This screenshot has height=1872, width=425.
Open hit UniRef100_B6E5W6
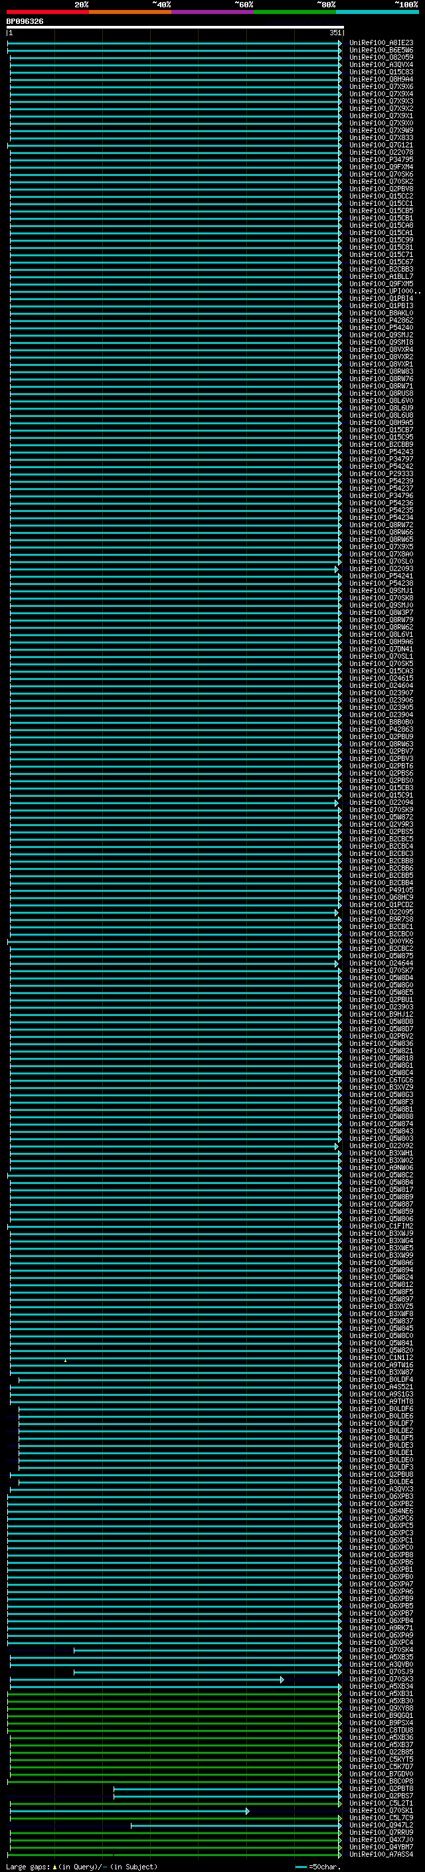[x=381, y=50]
